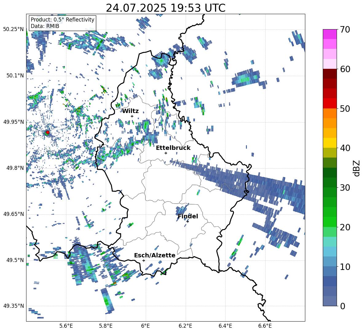
Task: Click the dBZ colorbar axis label
Action: [357, 168]
